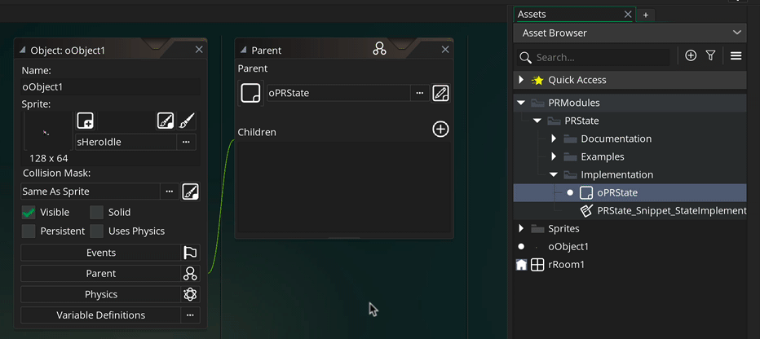Expand the Documentation folder

click(554, 139)
